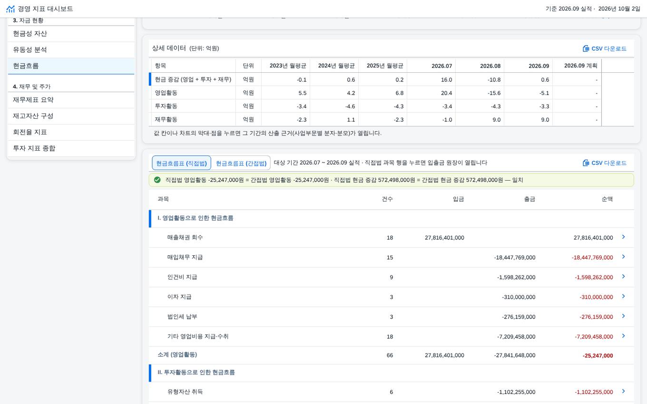Image resolution: width=647 pixels, height=404 pixels.
Task: Download the 현금흐름표 CSV file
Action: click(605, 163)
